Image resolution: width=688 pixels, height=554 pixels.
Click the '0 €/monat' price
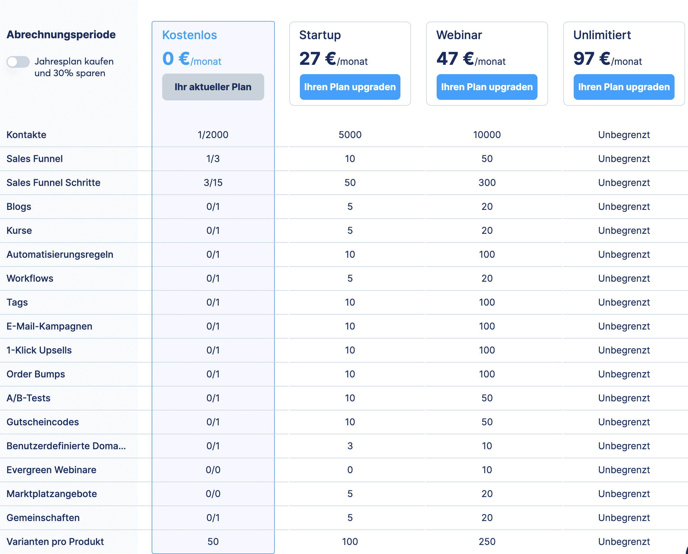point(192,59)
